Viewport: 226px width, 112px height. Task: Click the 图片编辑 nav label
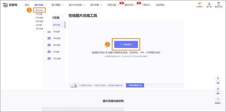click(x=56, y=5)
